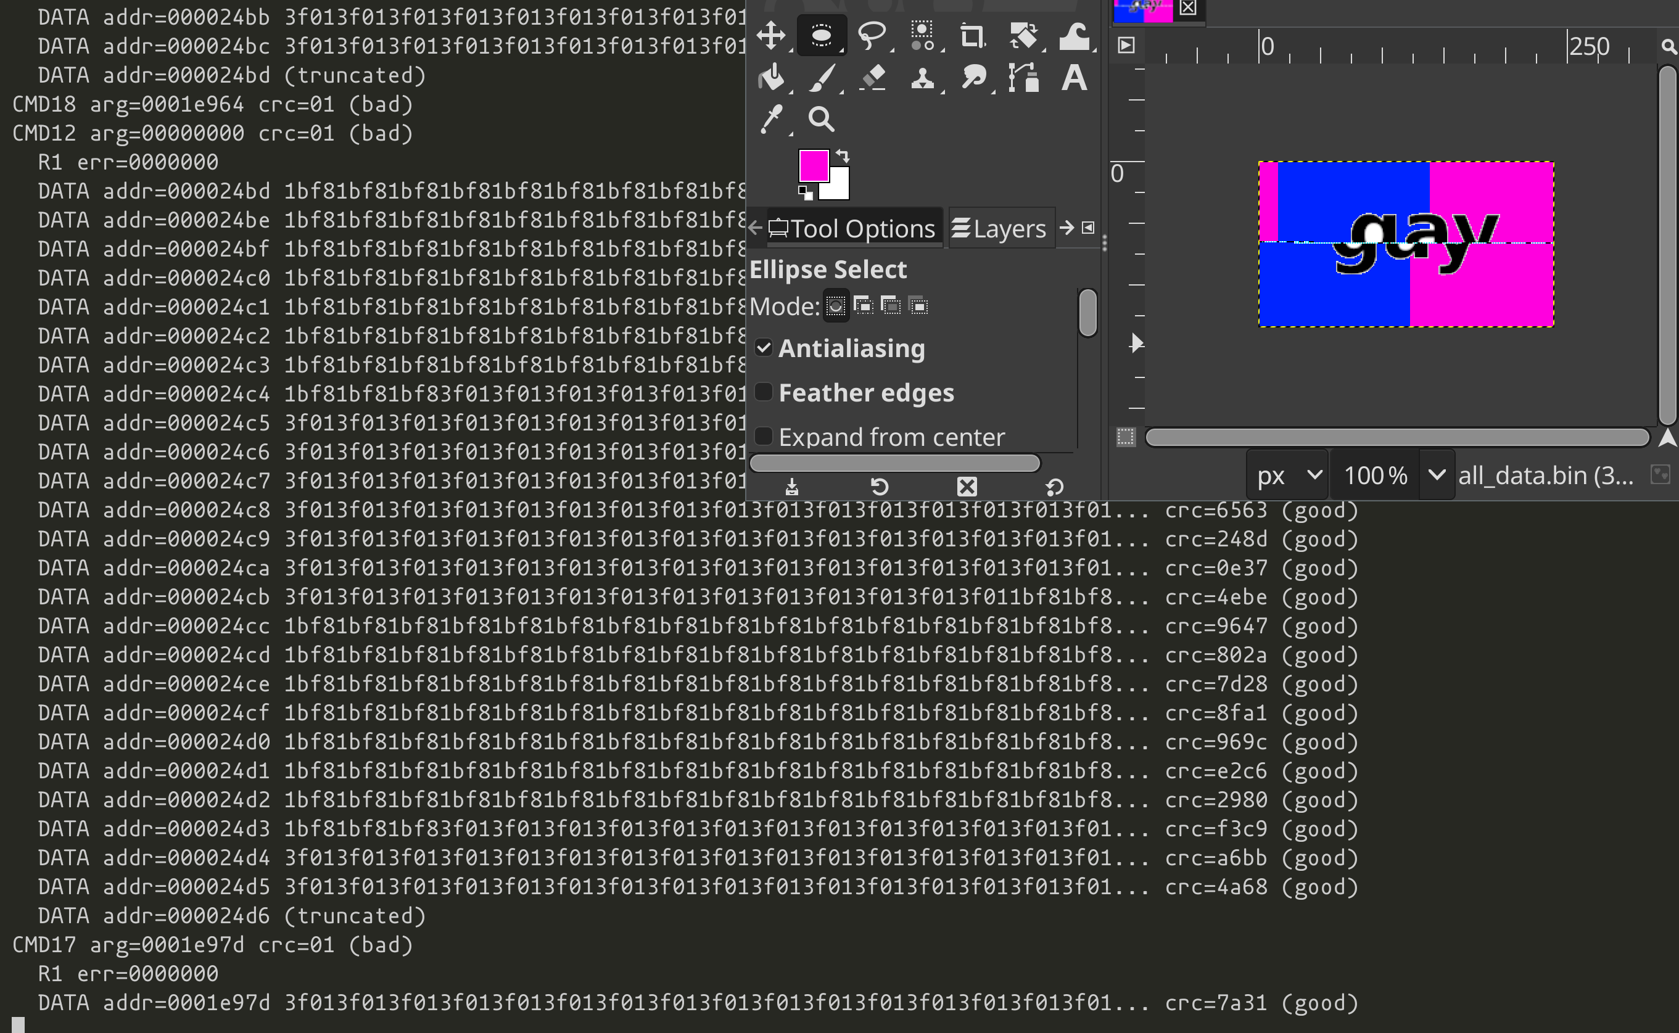Open the dock tab configuration menu
Viewport: 1679px width, 1033px height.
tap(1088, 228)
